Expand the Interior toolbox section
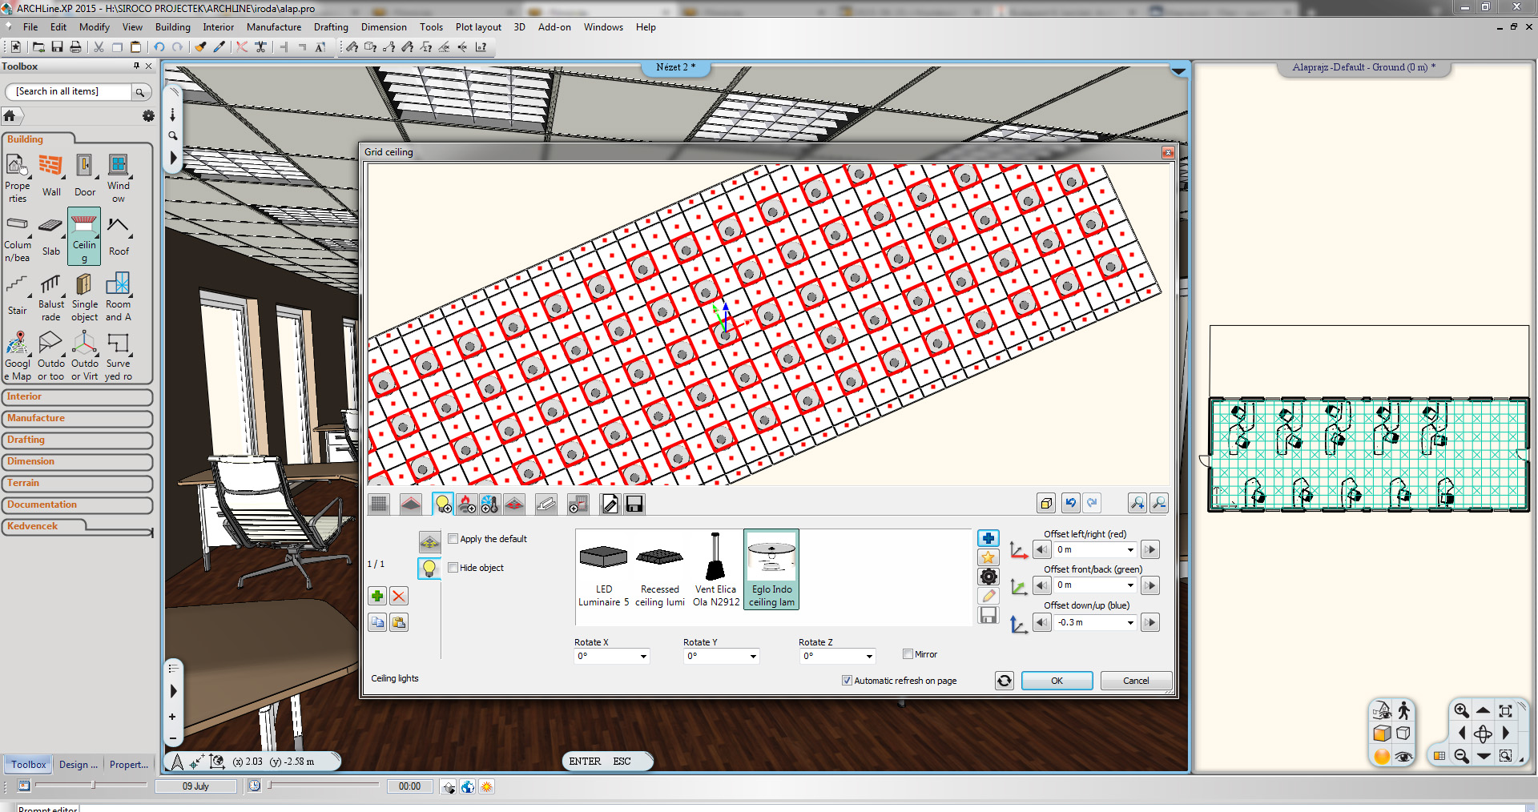 click(x=77, y=397)
